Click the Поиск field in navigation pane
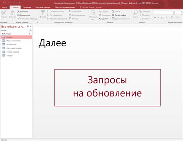The height and width of the screenshot is (141, 183). (x=15, y=31)
